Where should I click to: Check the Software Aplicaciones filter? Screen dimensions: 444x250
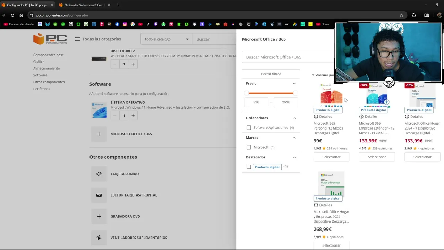[x=249, y=128]
